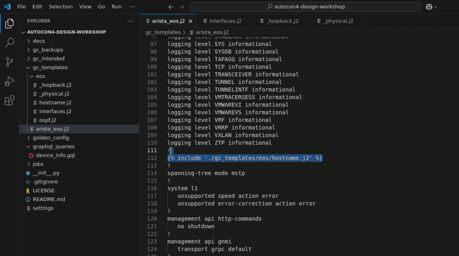This screenshot has width=459, height=256.
Task: Click 'no shutdown' on line 121
Action: click(196, 226)
